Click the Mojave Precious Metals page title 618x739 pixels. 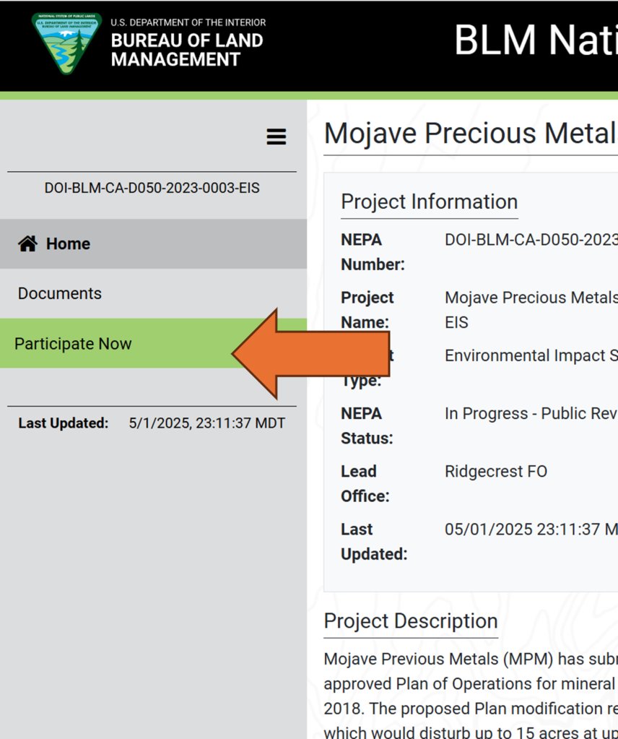click(x=471, y=133)
